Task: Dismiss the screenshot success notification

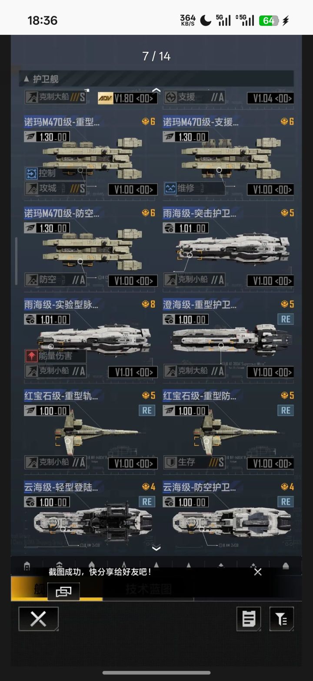Action: tap(258, 572)
